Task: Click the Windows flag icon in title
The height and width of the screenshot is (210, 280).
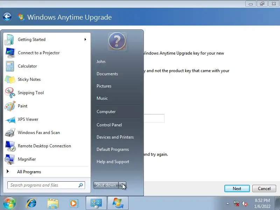Action: pyautogui.click(x=21, y=17)
